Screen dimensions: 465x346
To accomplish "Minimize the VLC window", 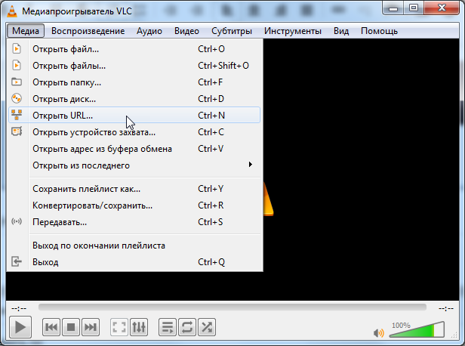I will click(x=393, y=8).
